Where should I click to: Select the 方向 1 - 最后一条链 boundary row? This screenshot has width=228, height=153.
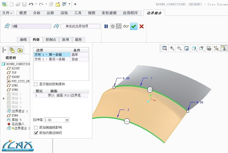(x=52, y=59)
